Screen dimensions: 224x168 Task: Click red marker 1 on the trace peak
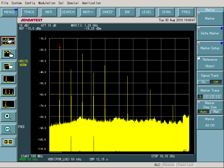point(60,46)
